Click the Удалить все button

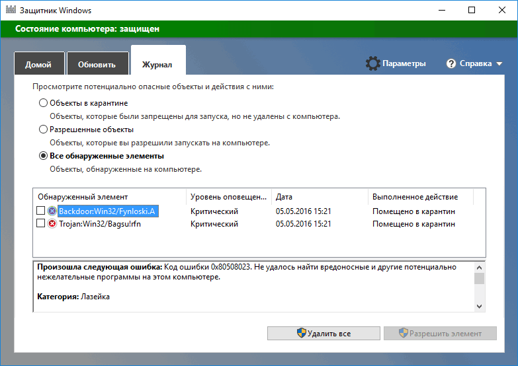tap(324, 334)
